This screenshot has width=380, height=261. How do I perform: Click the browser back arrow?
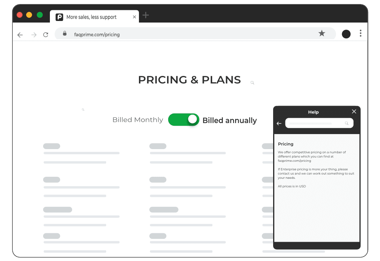[x=20, y=35]
